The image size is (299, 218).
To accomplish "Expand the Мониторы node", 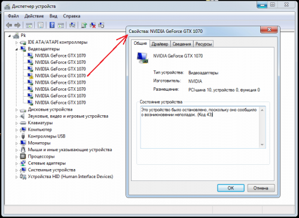I will [x=17, y=143].
